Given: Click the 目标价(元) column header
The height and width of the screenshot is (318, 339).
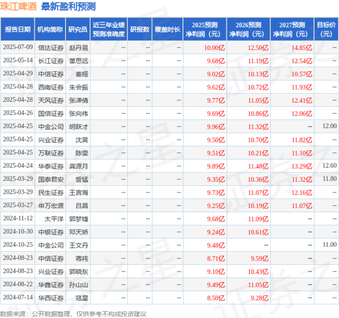Looking at the screenshot, I should [326, 29].
